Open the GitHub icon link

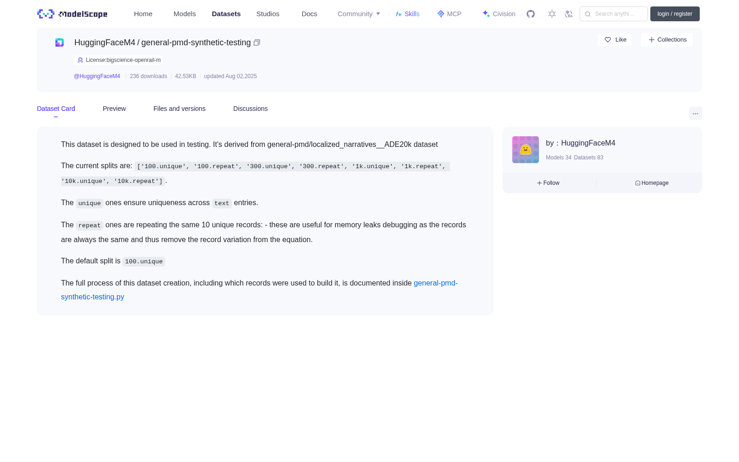tap(531, 14)
